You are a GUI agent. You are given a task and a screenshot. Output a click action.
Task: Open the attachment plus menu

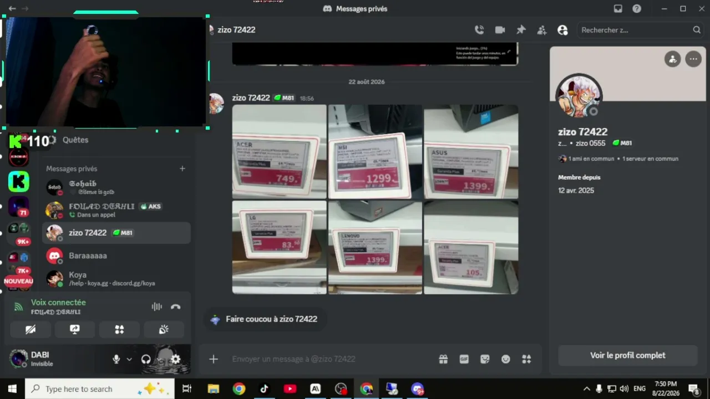tap(214, 359)
